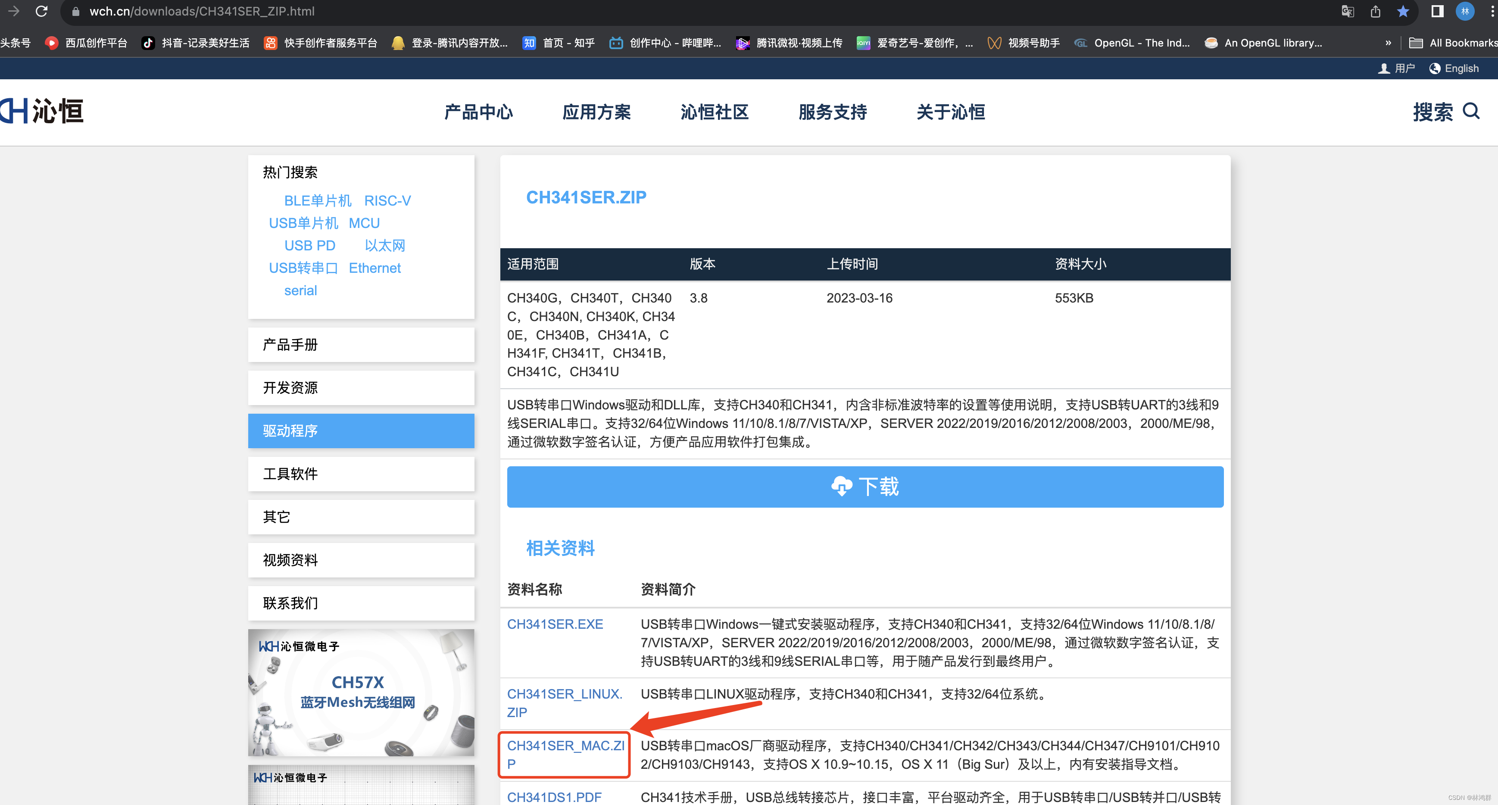The image size is (1498, 805).
Task: Click the blue 下载 download button
Action: tap(865, 486)
